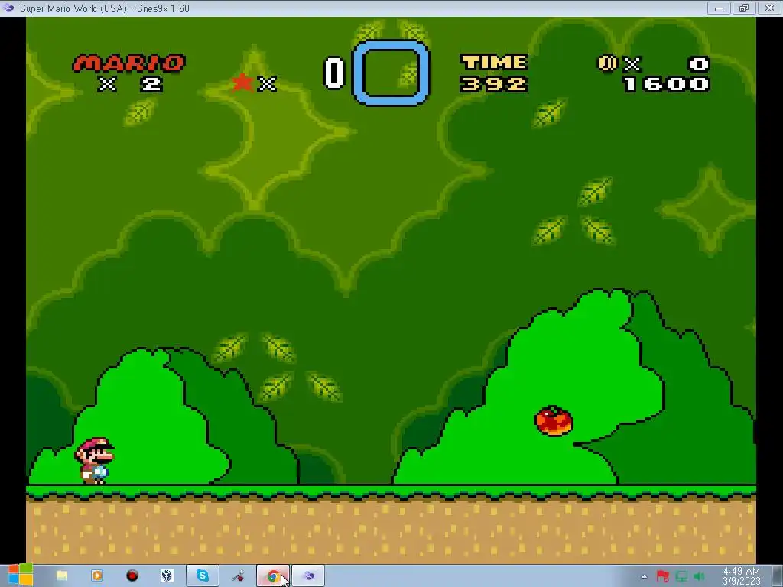
Task: Open the tools-with-cherry taskbar icon
Action: tap(238, 576)
